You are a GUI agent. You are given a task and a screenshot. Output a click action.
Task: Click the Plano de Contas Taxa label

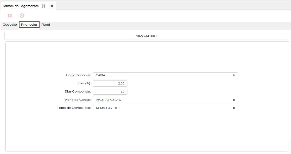click(74, 108)
